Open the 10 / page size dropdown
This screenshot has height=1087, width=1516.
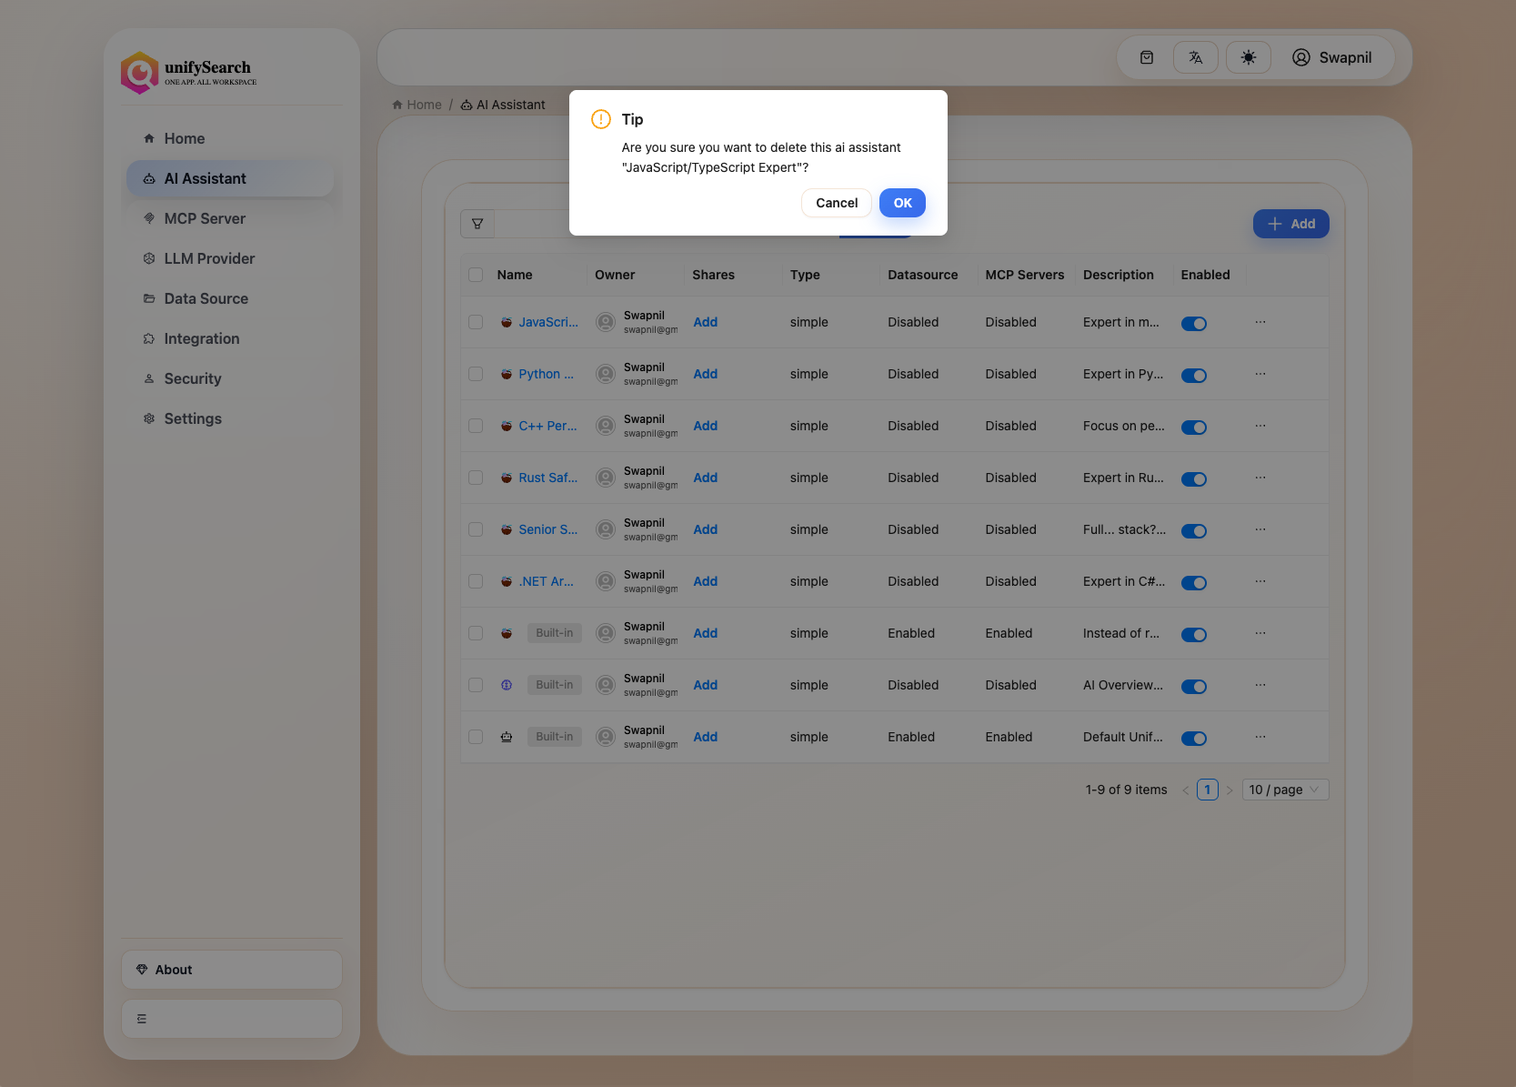click(x=1285, y=790)
